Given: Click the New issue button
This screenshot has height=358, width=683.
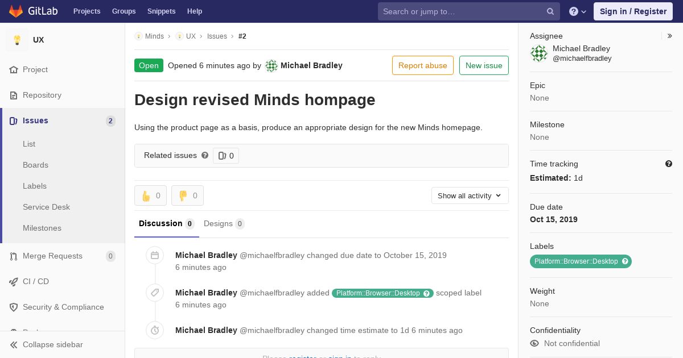Looking at the screenshot, I should pos(484,65).
